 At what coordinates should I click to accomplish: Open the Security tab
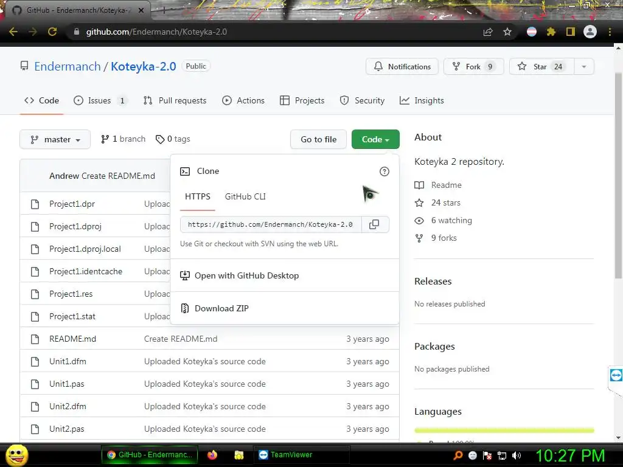point(362,100)
